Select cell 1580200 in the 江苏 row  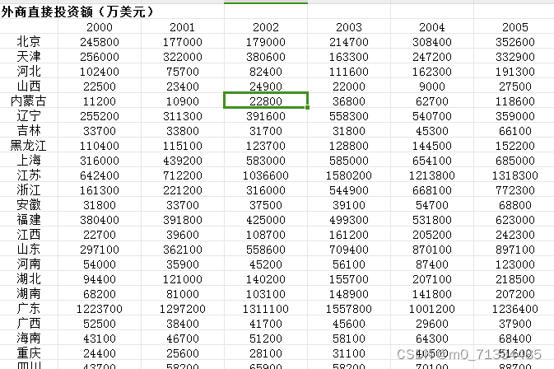349,175
